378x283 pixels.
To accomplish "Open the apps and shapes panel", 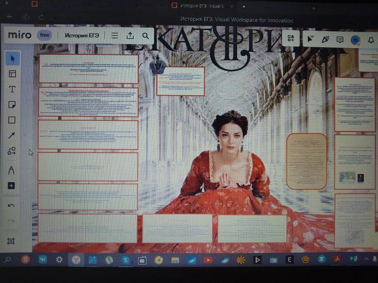I will [x=291, y=39].
